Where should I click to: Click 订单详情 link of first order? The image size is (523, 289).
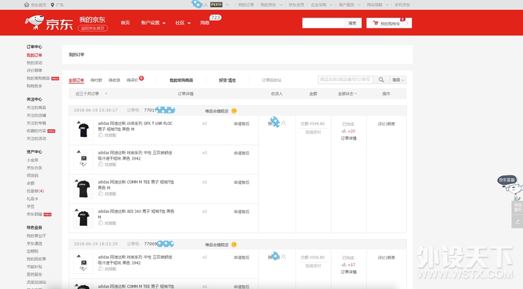tap(349, 139)
